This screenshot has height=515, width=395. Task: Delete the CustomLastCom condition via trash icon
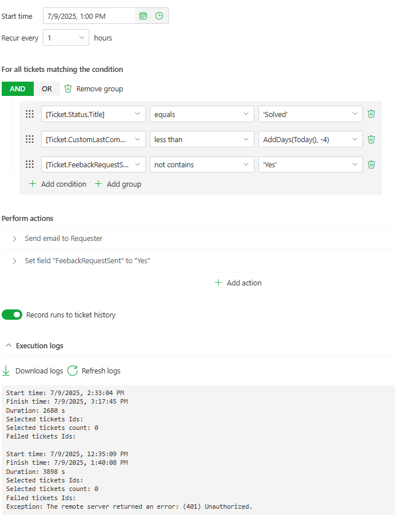point(371,139)
